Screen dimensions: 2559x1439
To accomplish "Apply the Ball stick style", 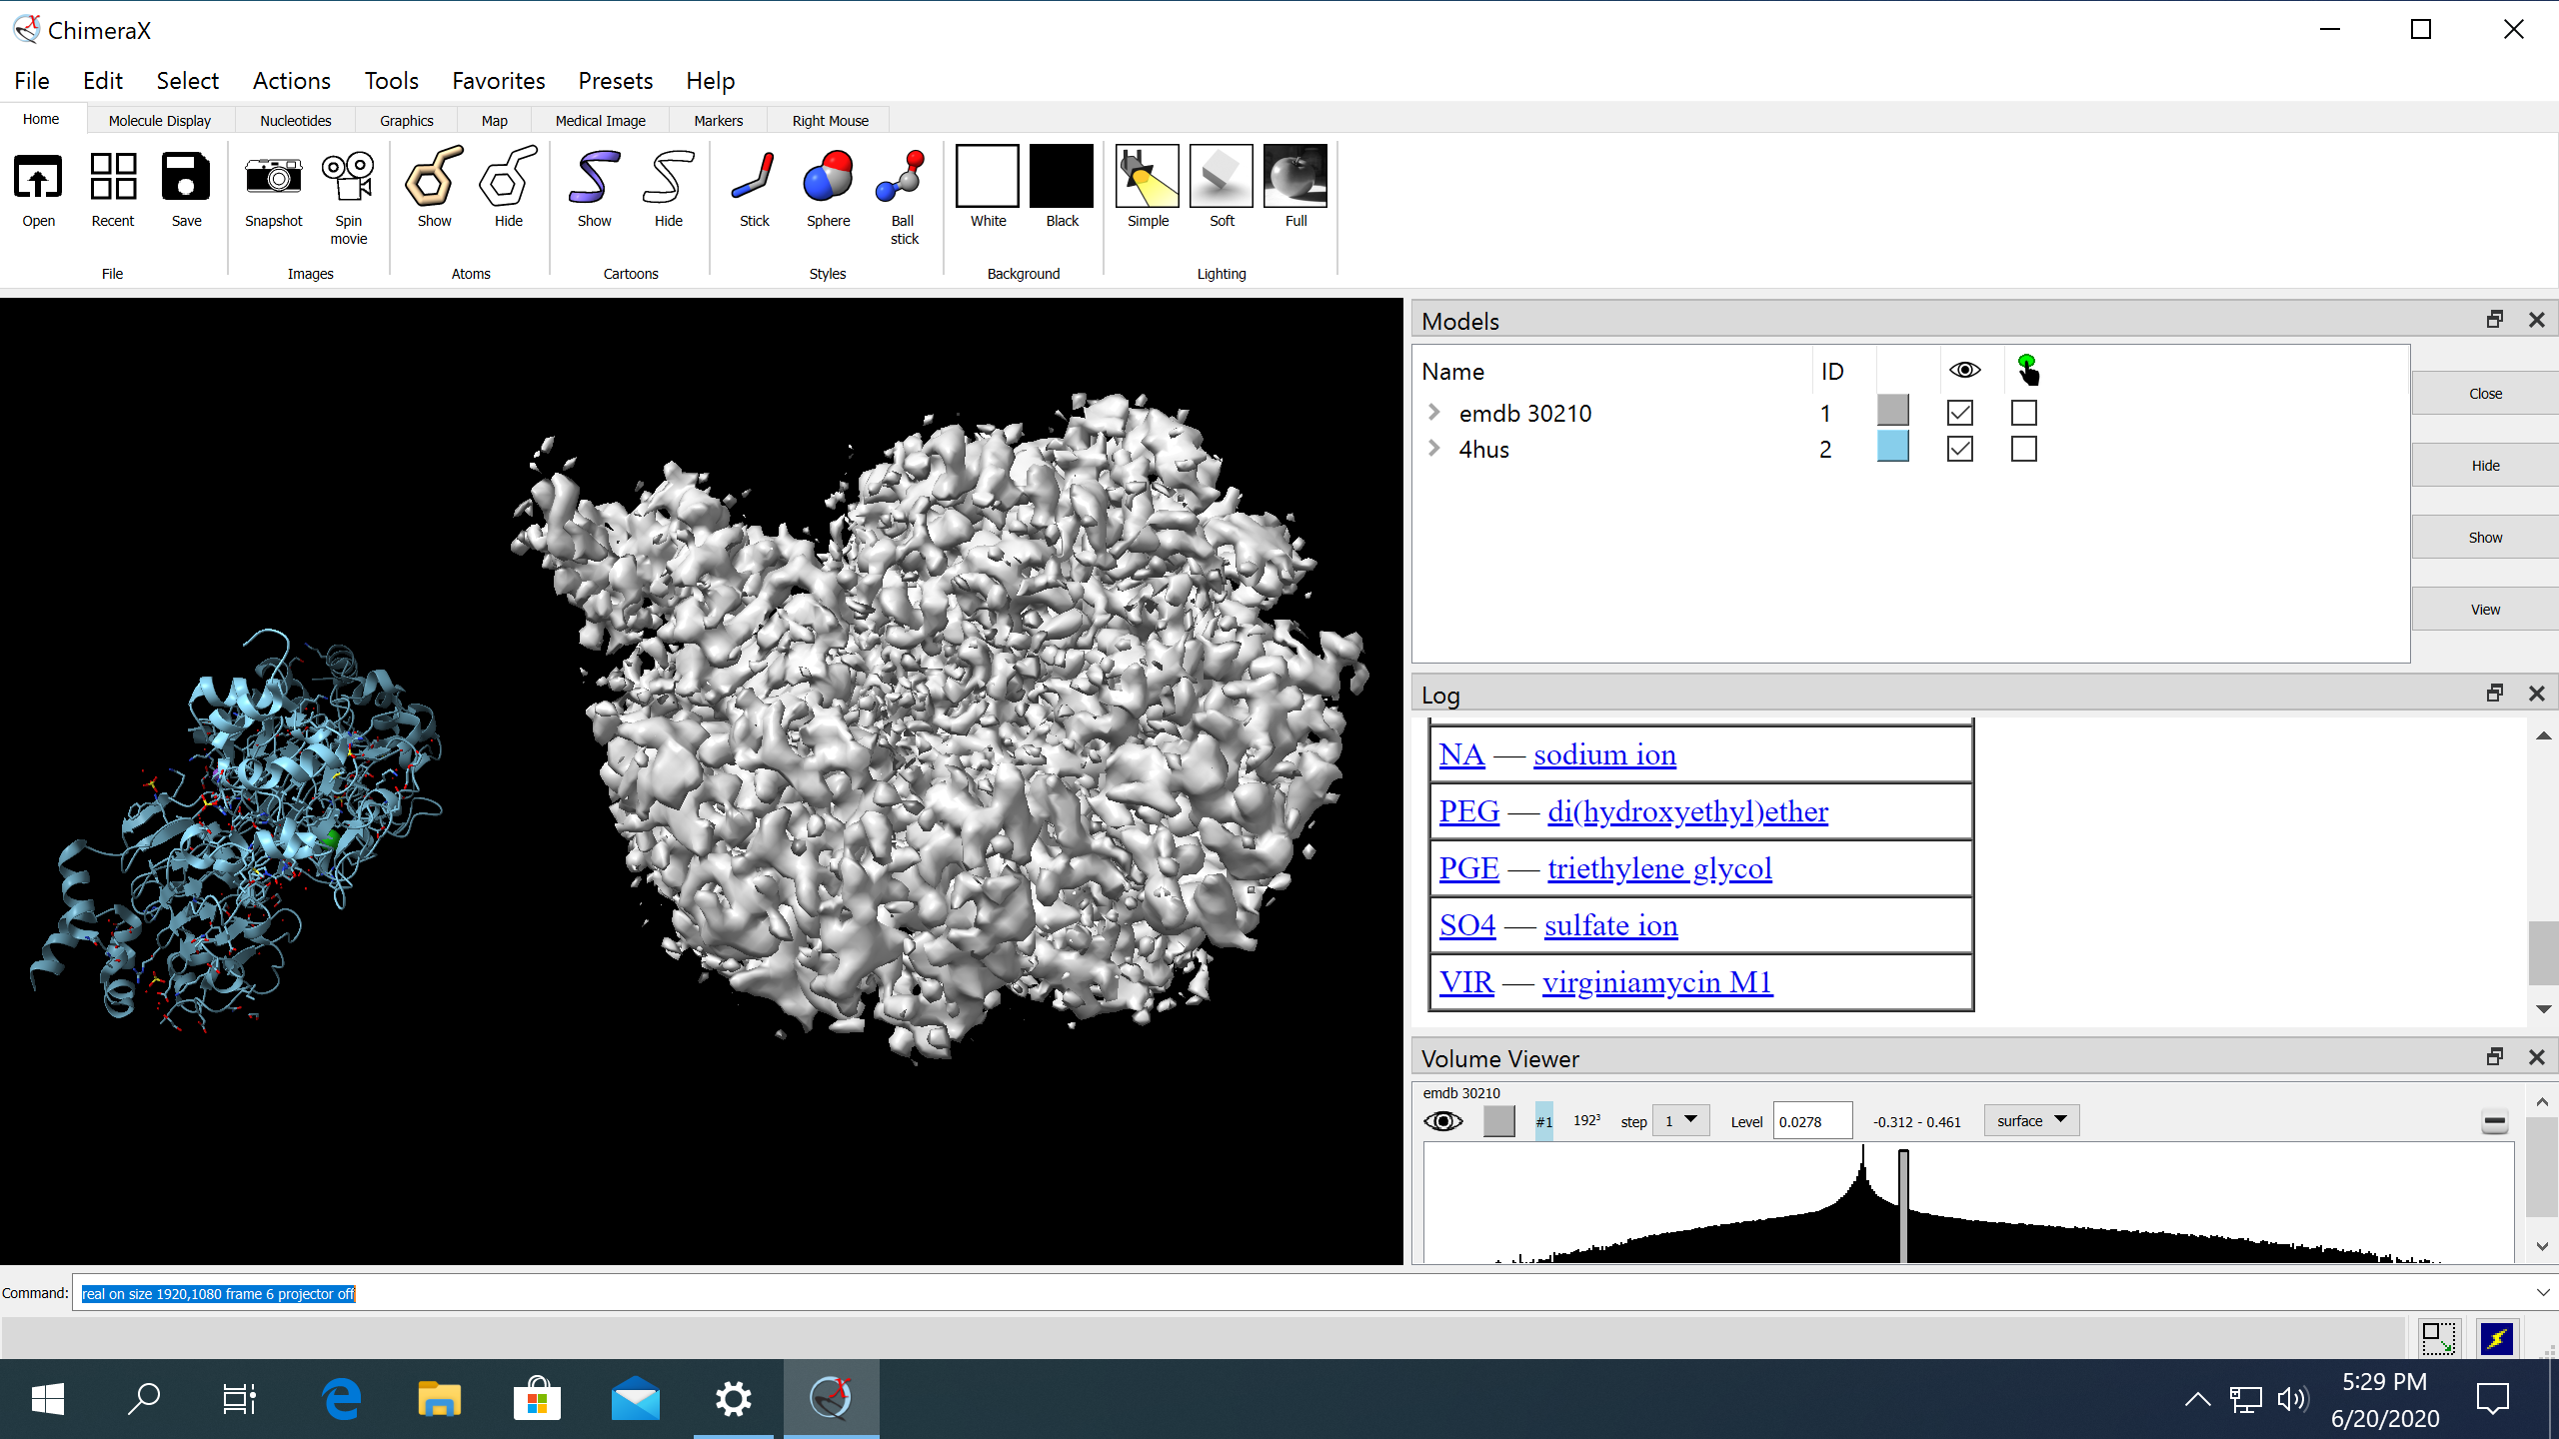I will 903,178.
